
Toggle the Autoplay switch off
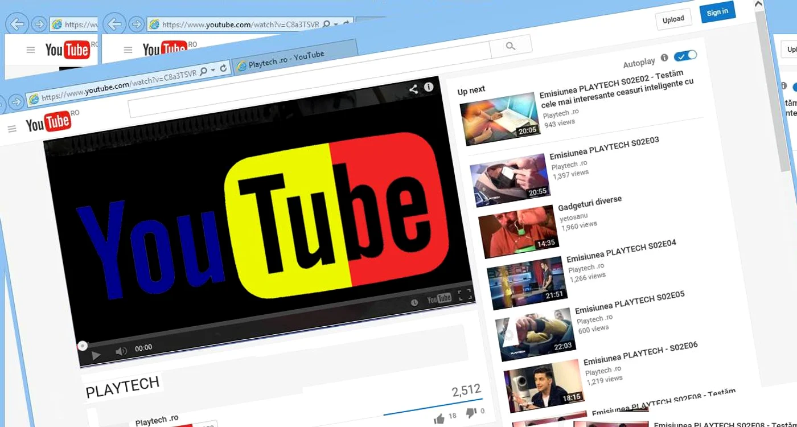coord(685,55)
